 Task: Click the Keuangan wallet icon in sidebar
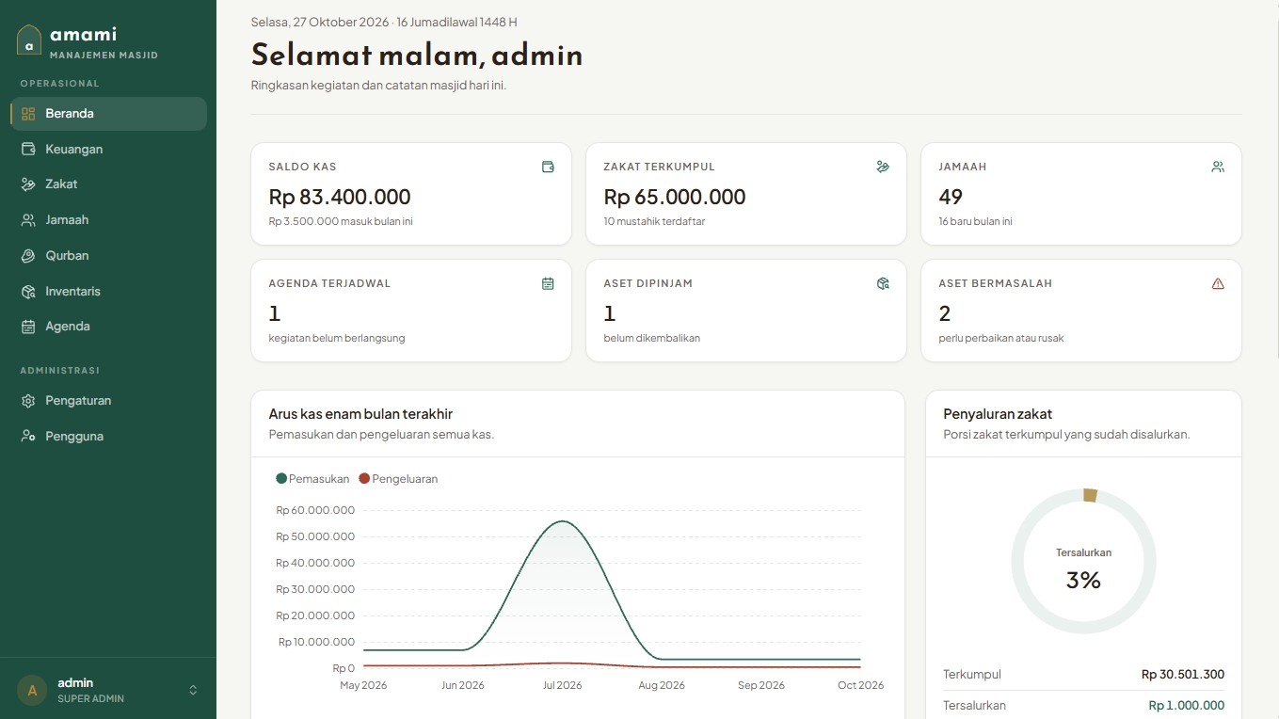click(x=28, y=149)
